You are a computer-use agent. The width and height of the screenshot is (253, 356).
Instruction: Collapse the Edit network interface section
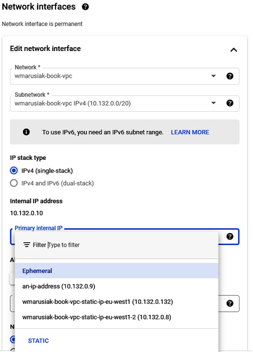click(x=234, y=50)
